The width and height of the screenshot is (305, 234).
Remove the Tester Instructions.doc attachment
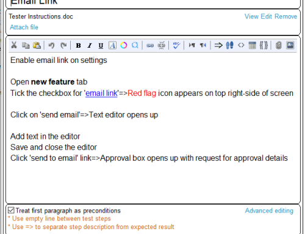click(286, 16)
